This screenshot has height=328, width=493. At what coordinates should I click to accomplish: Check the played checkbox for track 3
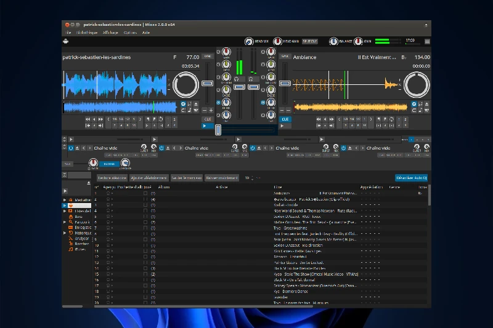click(145, 205)
